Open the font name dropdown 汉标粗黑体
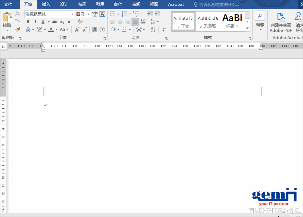The image size is (303, 217). 72,14
